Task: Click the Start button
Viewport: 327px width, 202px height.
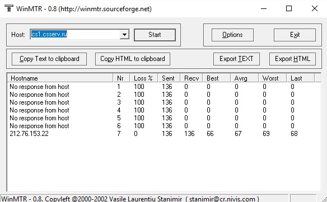Action: click(155, 35)
